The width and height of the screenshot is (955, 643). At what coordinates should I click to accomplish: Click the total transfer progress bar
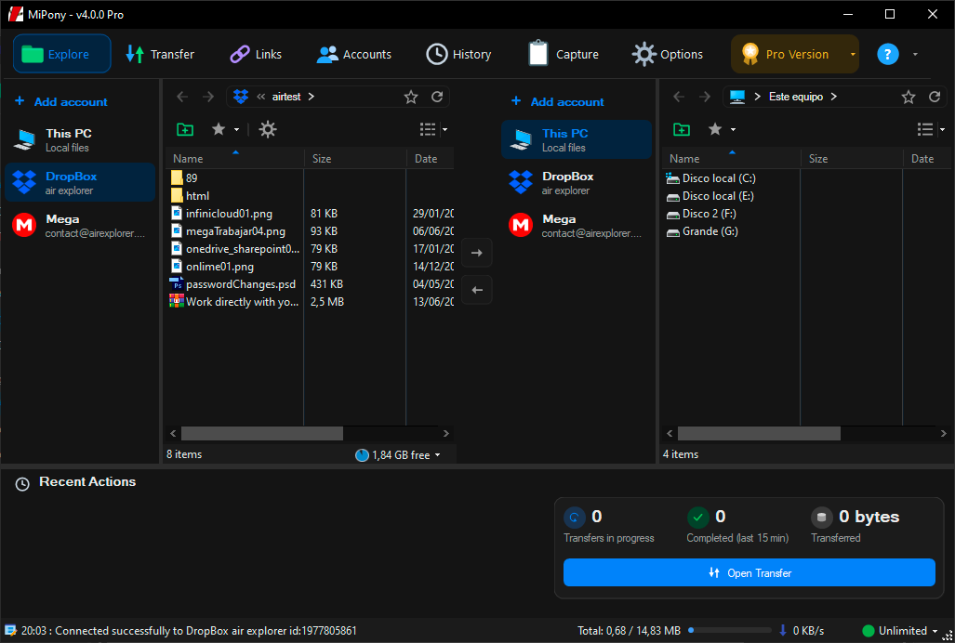(x=730, y=630)
